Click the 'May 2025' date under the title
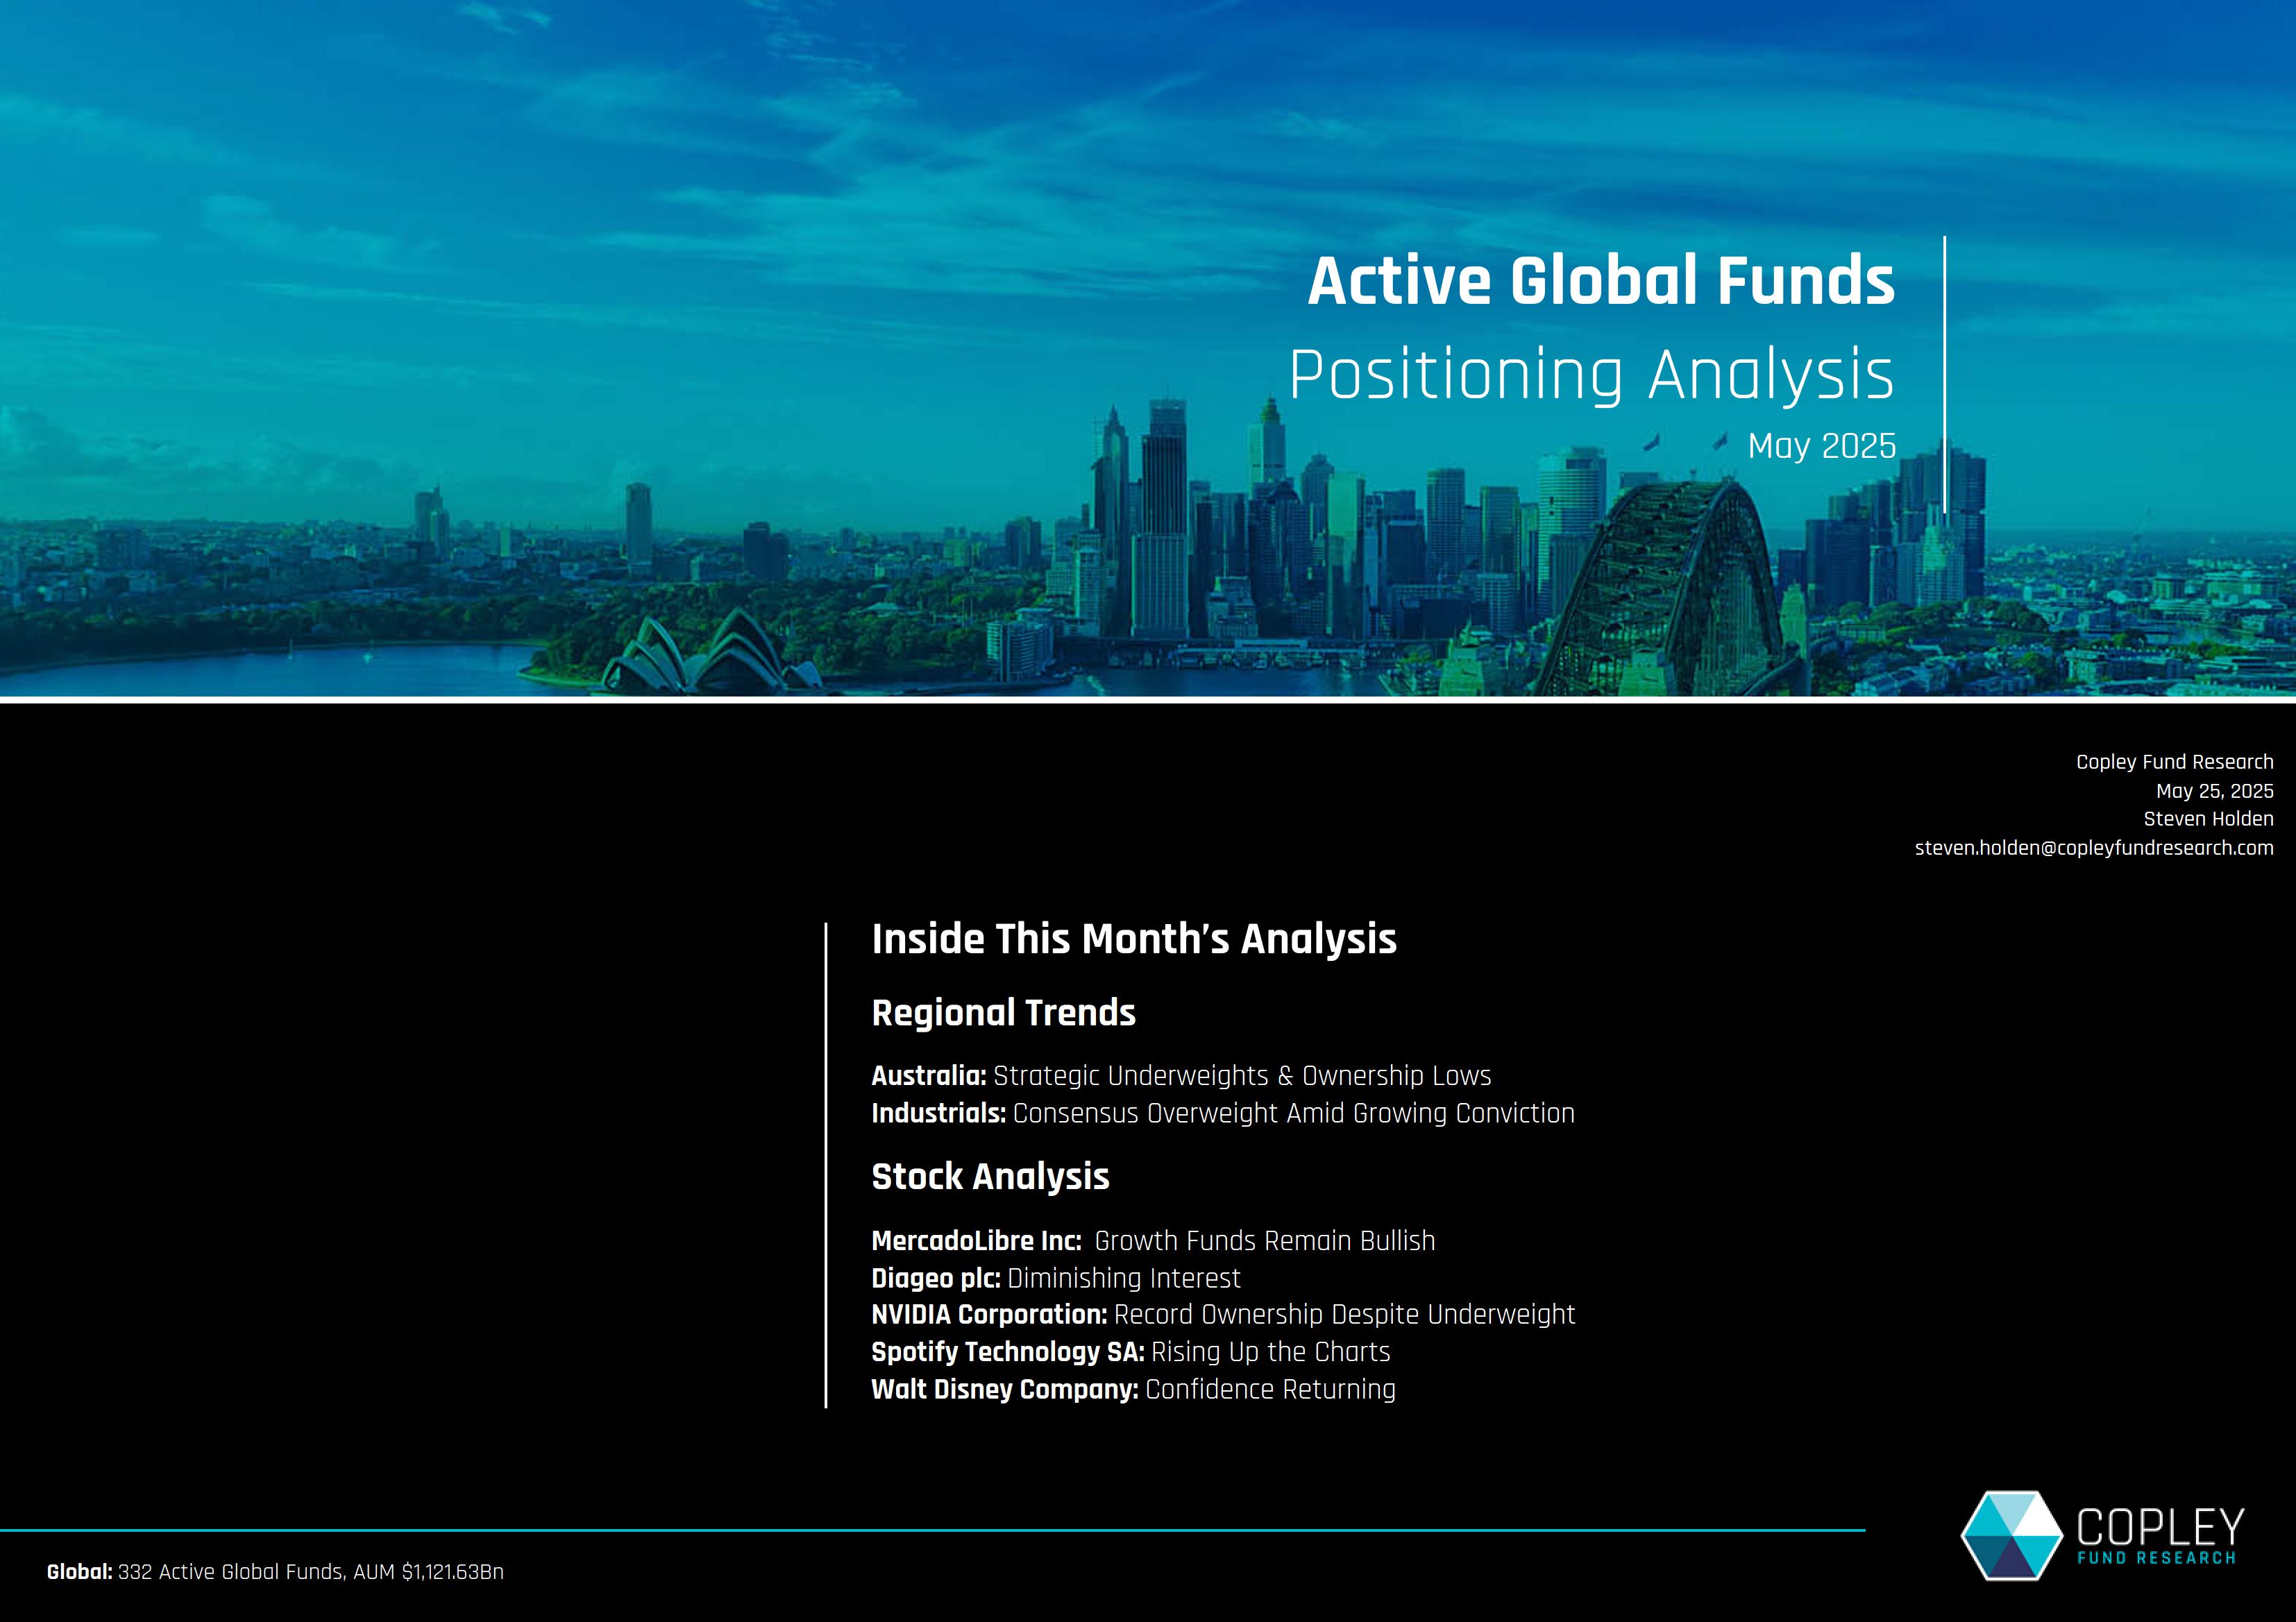Viewport: 2296px width, 1622px height. point(1821,445)
